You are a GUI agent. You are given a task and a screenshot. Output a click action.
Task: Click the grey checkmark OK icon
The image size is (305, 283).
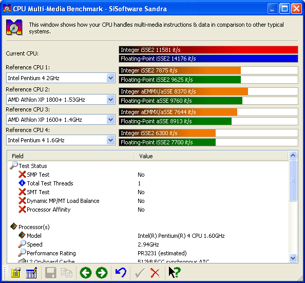pos(140,273)
